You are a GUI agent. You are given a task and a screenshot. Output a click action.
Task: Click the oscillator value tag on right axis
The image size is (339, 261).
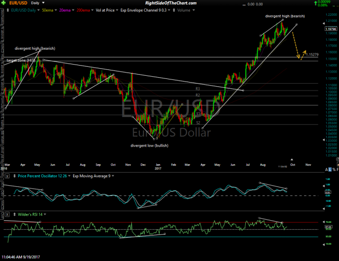pyautogui.click(x=328, y=192)
